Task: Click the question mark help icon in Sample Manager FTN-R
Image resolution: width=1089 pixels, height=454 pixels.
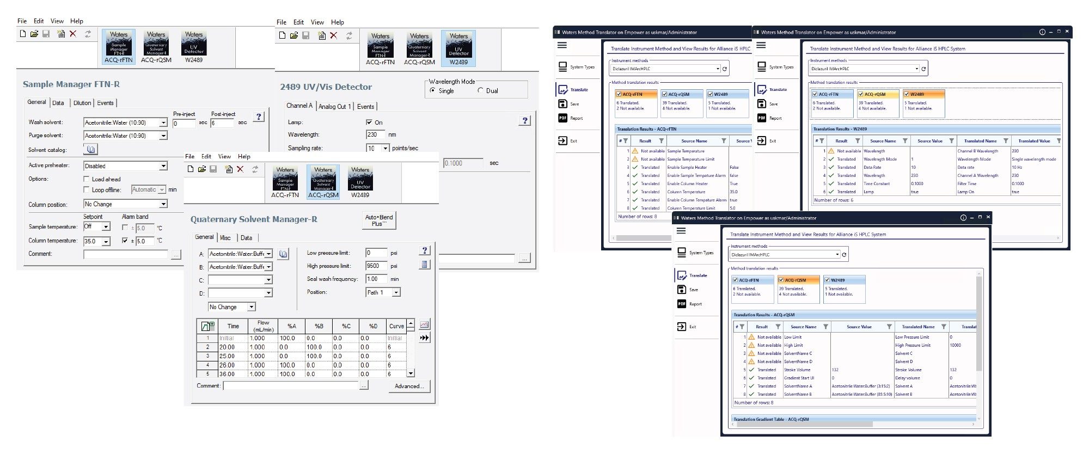Action: point(259,116)
